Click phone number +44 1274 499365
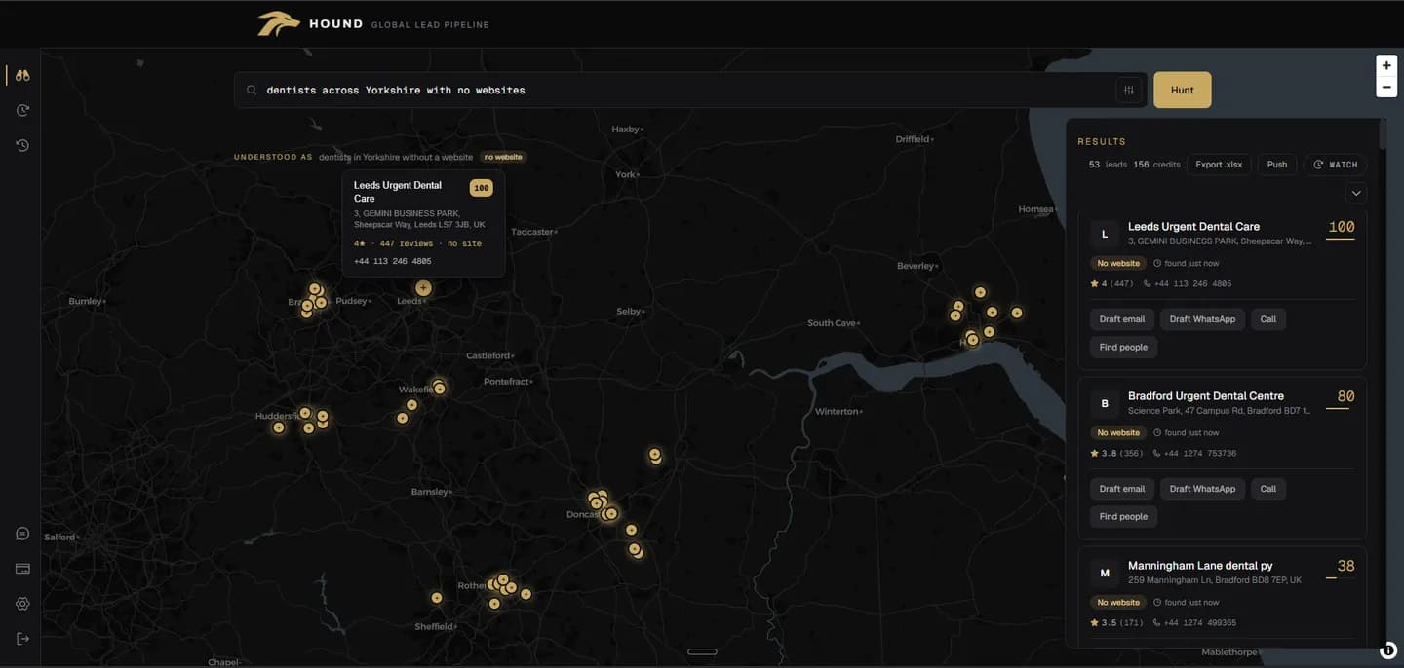This screenshot has width=1404, height=668. pyautogui.click(x=1199, y=622)
